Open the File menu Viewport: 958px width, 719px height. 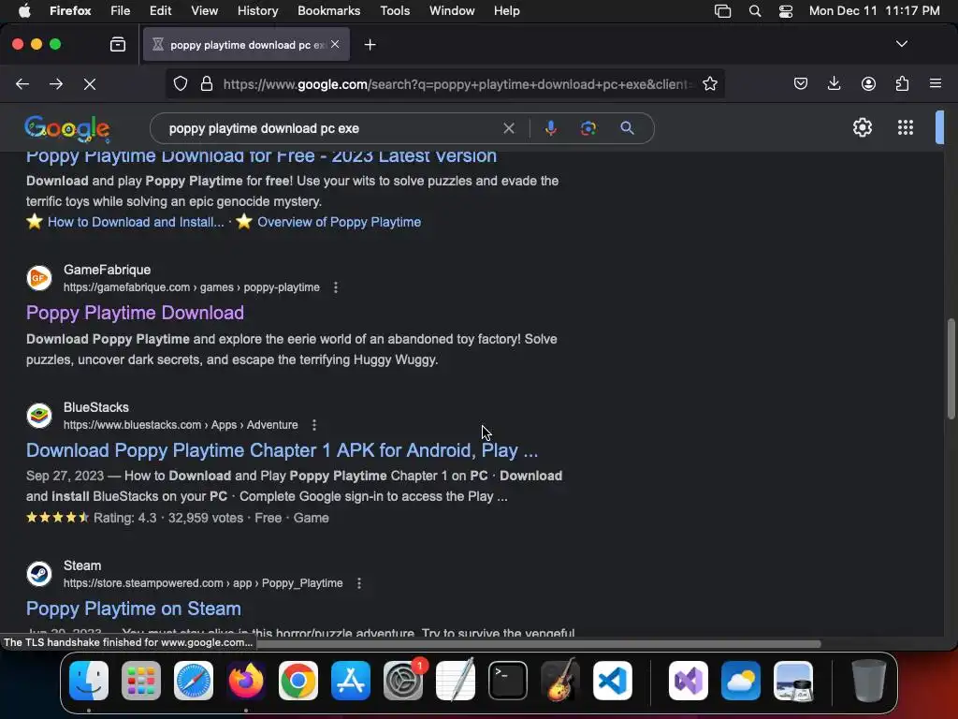click(120, 11)
